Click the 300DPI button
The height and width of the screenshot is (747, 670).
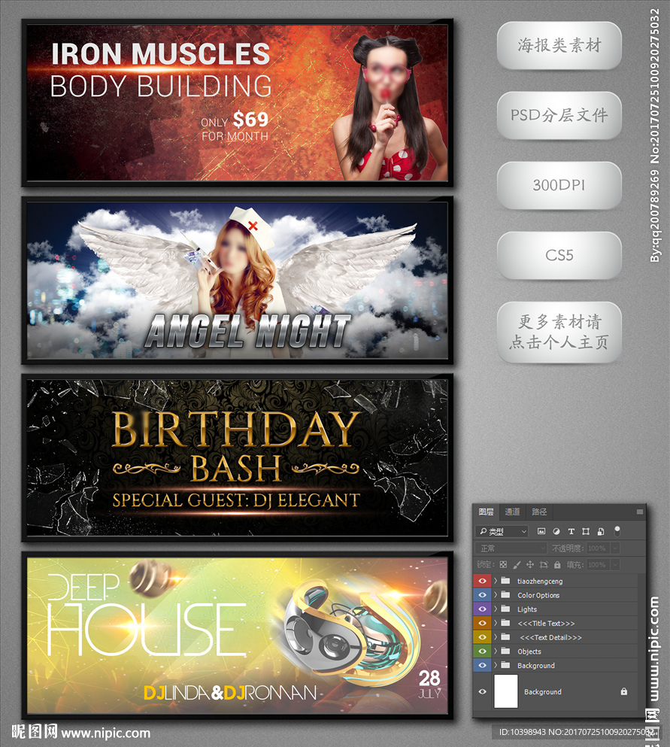point(559,185)
